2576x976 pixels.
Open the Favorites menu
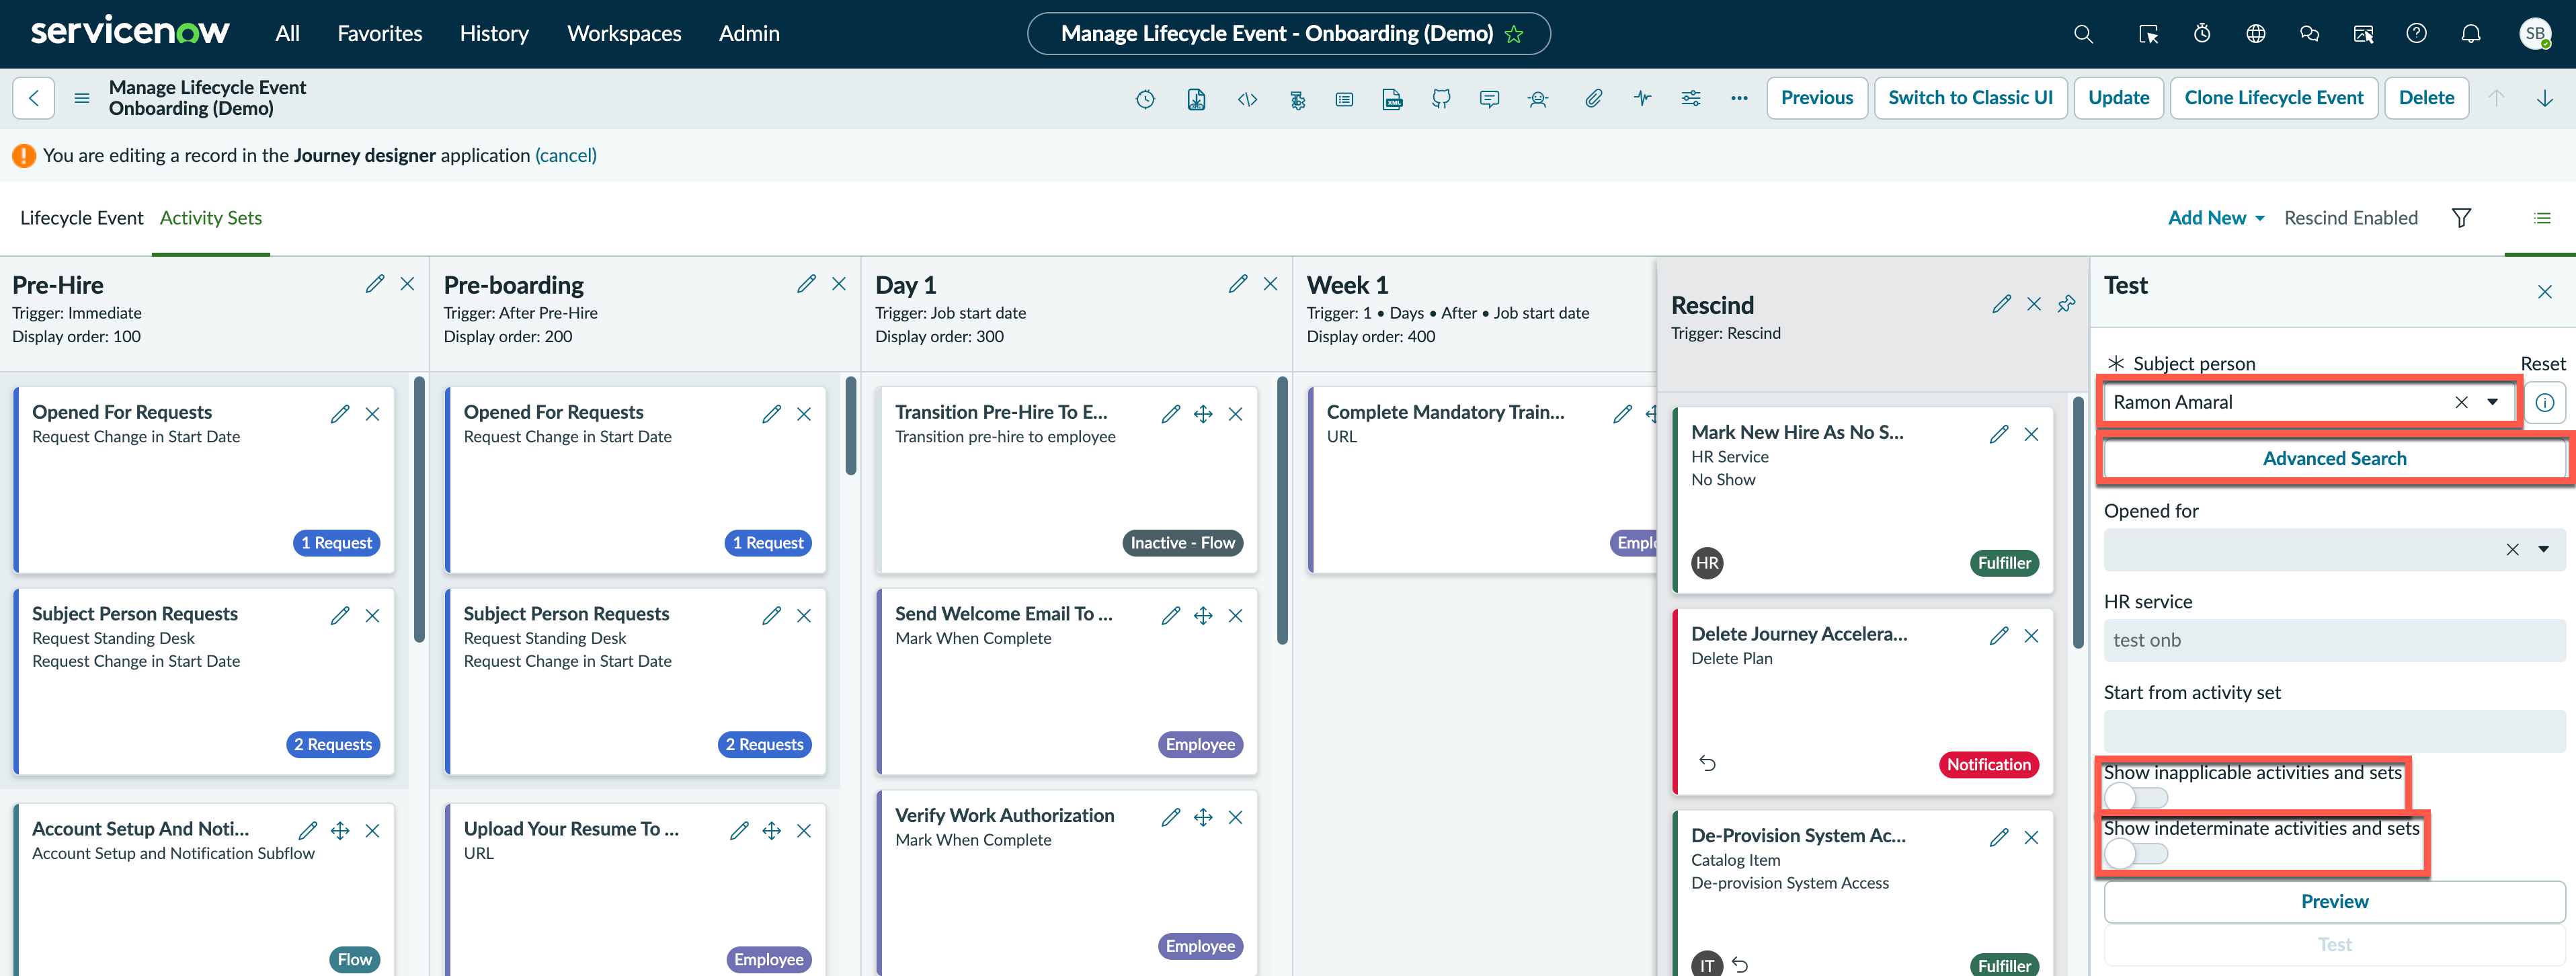[380, 34]
